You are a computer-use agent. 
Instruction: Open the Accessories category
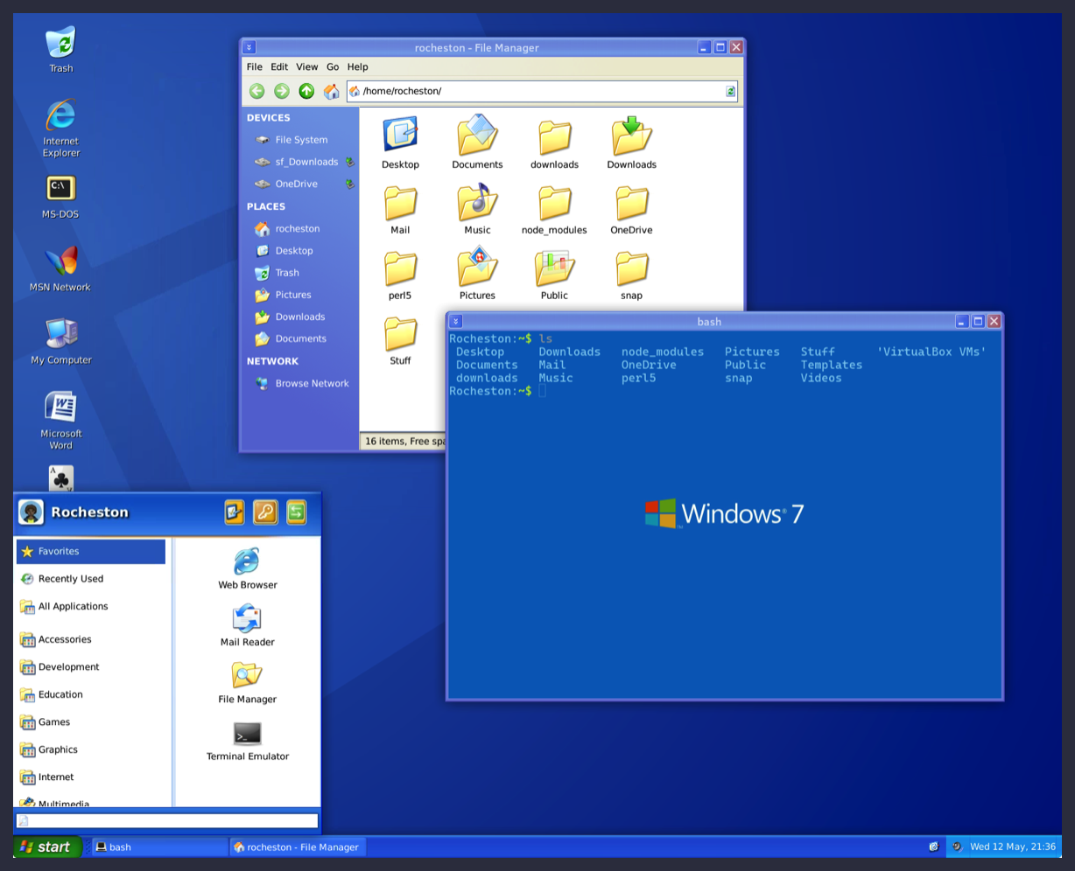tap(91, 639)
